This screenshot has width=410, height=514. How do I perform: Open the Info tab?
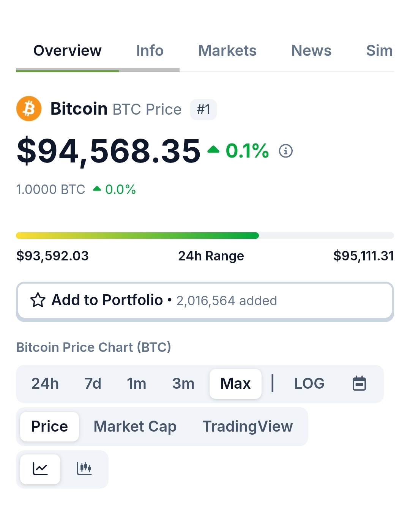pos(150,50)
